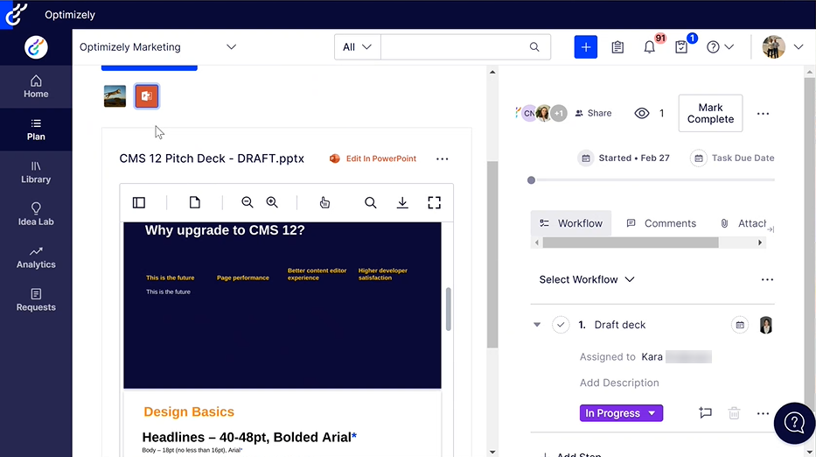Switch to the Attachments tab
Screen dimensions: 816x457
click(743, 223)
